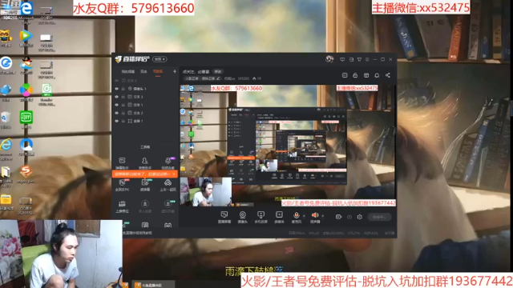Close the orange notification banner

click(174, 174)
